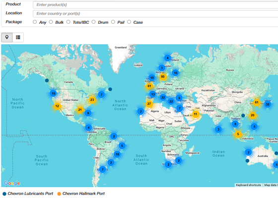
Task: Open blue cluster 9 near Florida
Action: [88, 113]
